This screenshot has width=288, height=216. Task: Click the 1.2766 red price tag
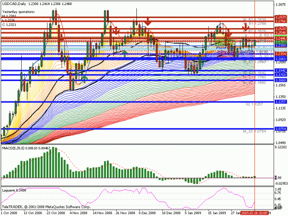click(281, 21)
